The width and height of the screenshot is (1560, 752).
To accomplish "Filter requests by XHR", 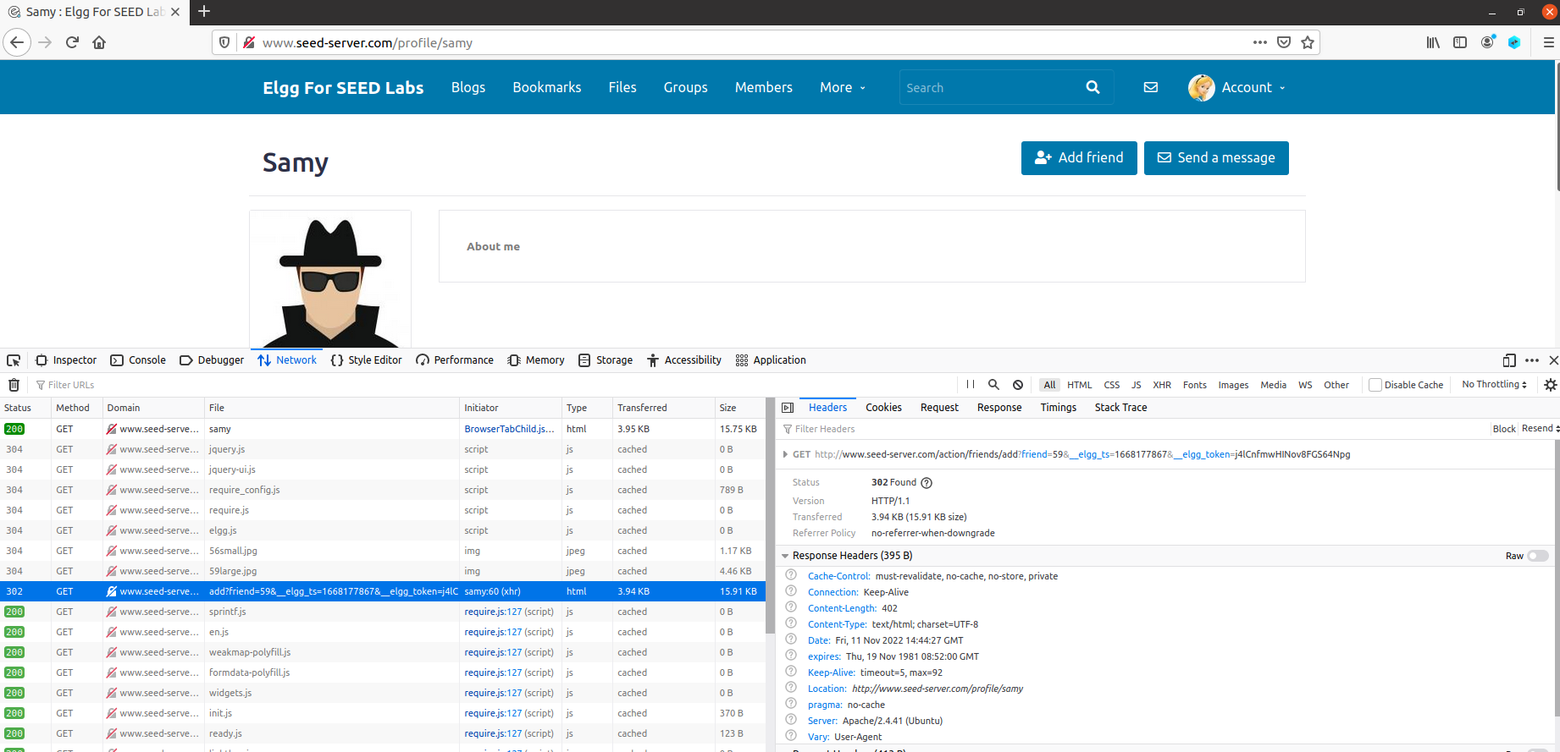I will (x=1162, y=385).
